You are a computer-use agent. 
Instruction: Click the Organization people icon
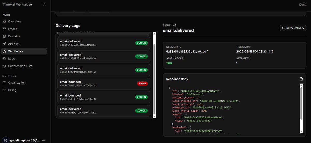pyautogui.click(x=4, y=83)
